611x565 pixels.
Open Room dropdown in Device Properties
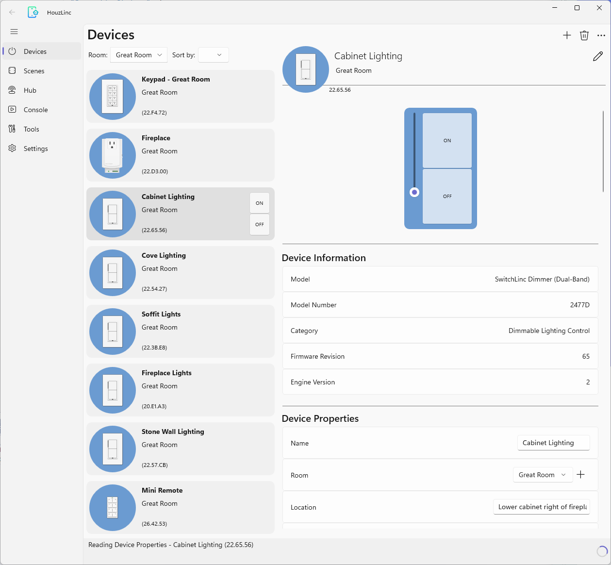[543, 475]
